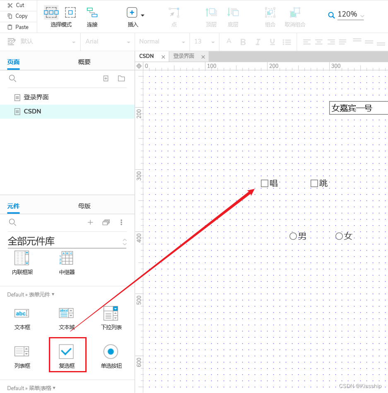Screen dimensions: 388x393
Task: Close the CSDN canvas tab
Action: (163, 57)
